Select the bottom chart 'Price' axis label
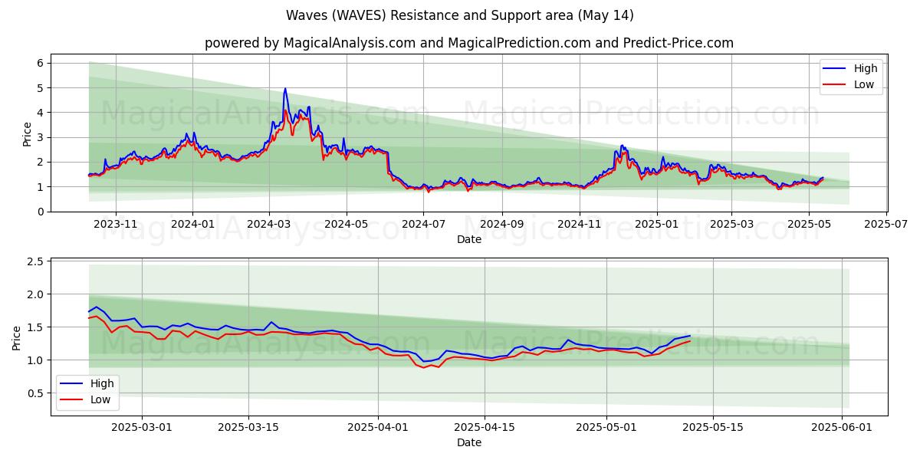Viewport: 920px width, 460px height. pyautogui.click(x=17, y=337)
